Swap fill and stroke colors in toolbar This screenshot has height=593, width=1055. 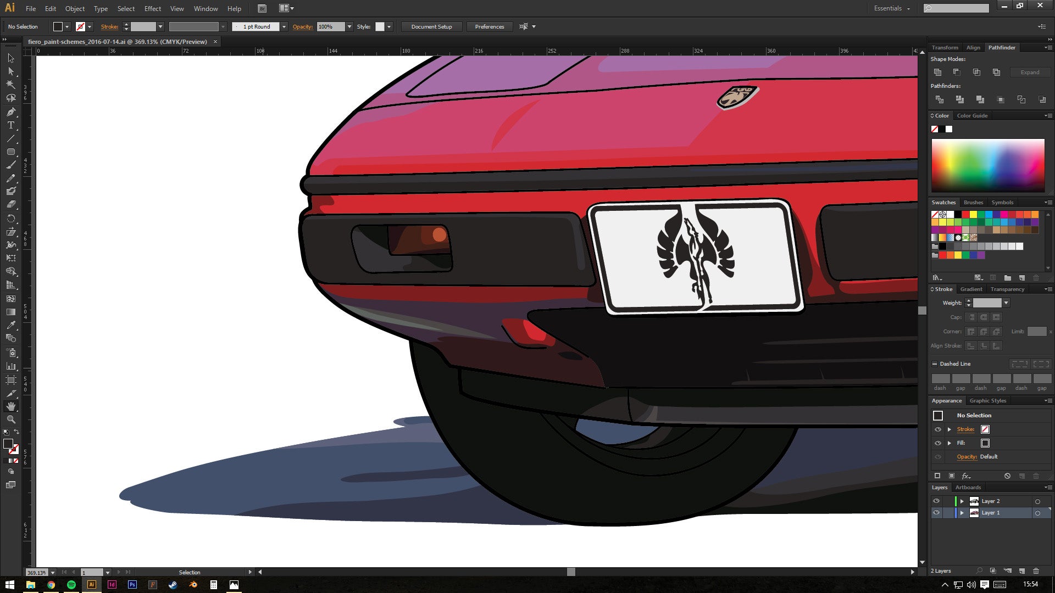click(16, 432)
